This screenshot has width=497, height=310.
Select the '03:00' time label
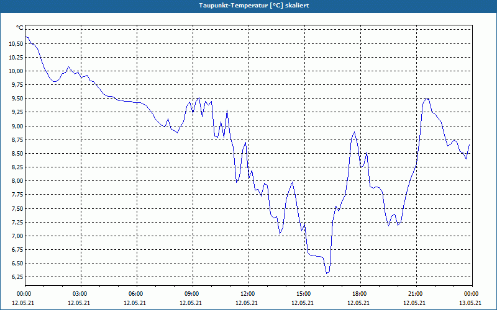(x=81, y=294)
